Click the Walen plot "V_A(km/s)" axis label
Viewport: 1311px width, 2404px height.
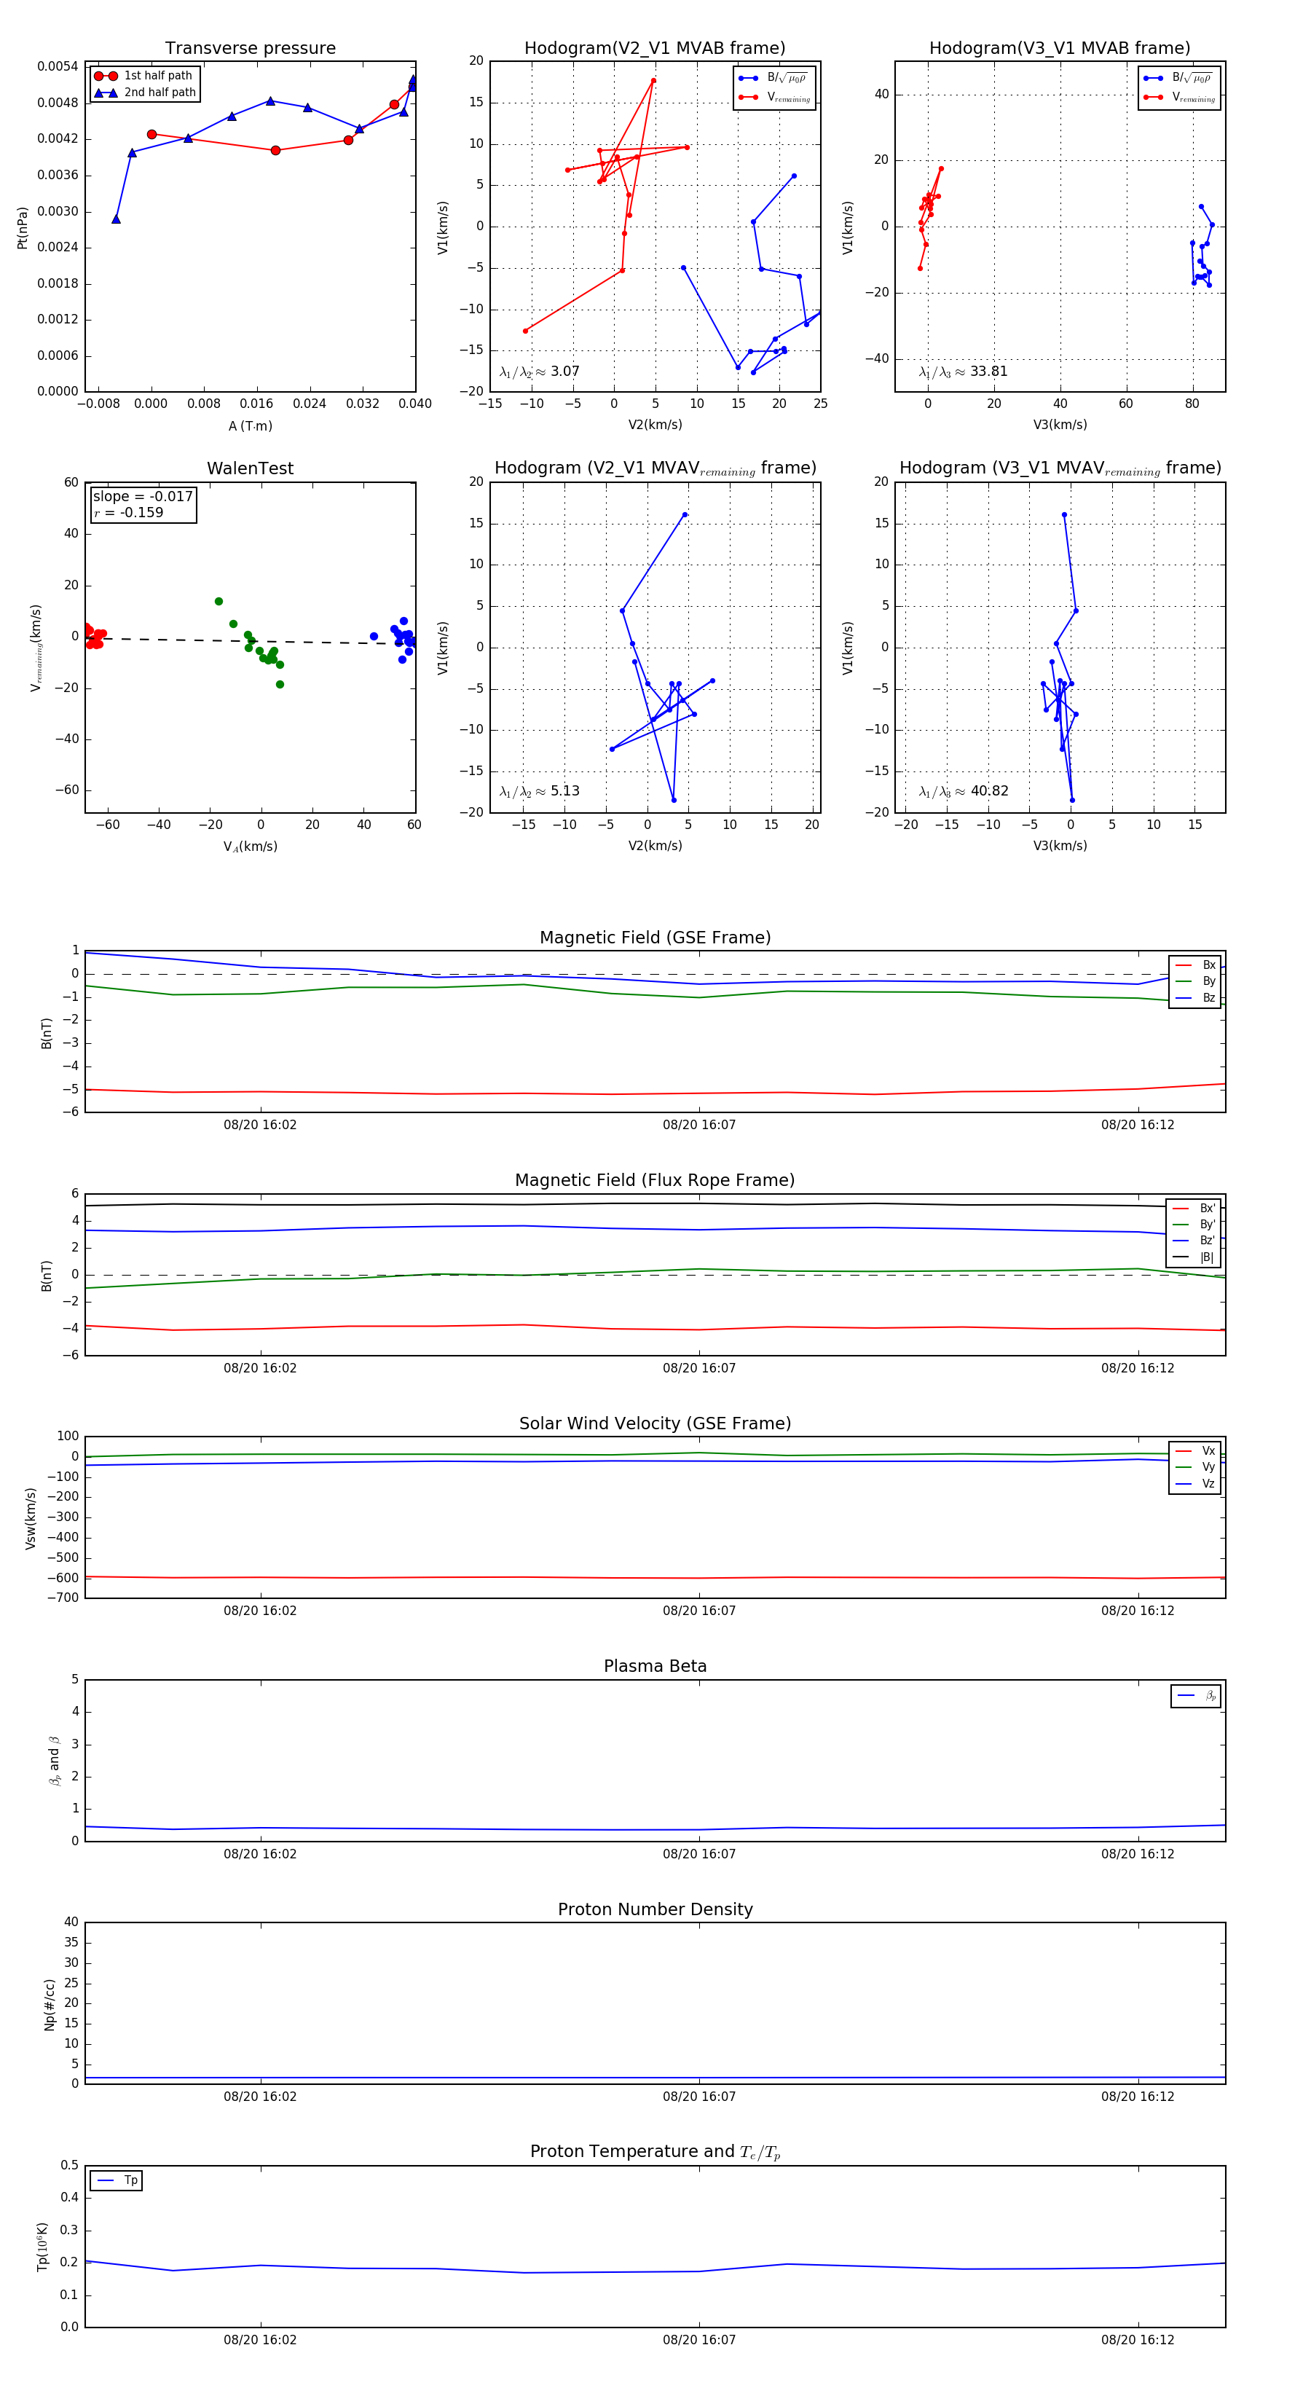point(250,846)
